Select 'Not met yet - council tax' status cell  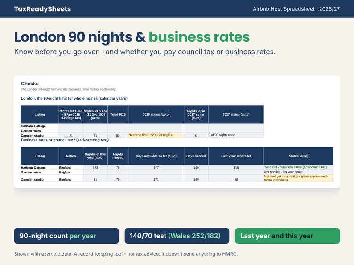pos(298,178)
